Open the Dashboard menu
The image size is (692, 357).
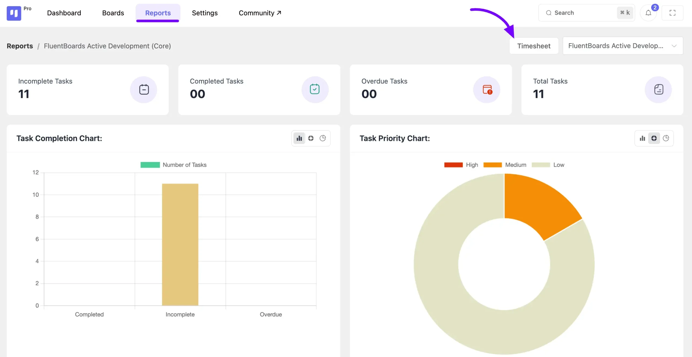(x=64, y=13)
